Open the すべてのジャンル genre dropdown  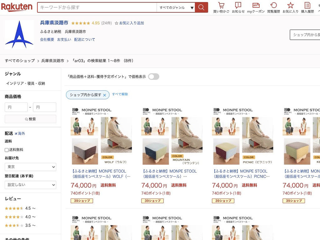pos(177,7)
